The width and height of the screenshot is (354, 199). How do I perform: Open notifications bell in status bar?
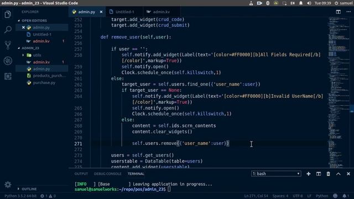(346, 196)
